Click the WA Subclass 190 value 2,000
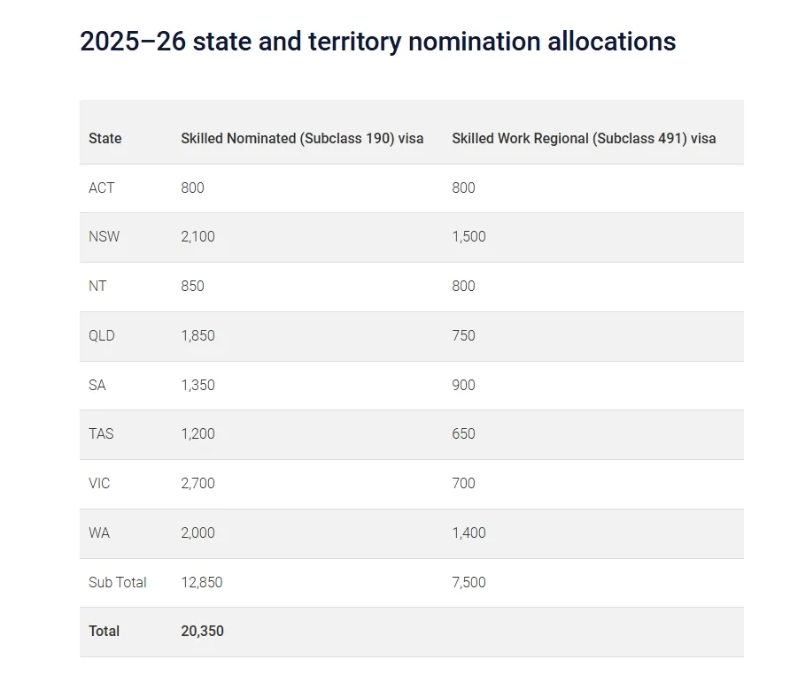 pyautogui.click(x=197, y=533)
